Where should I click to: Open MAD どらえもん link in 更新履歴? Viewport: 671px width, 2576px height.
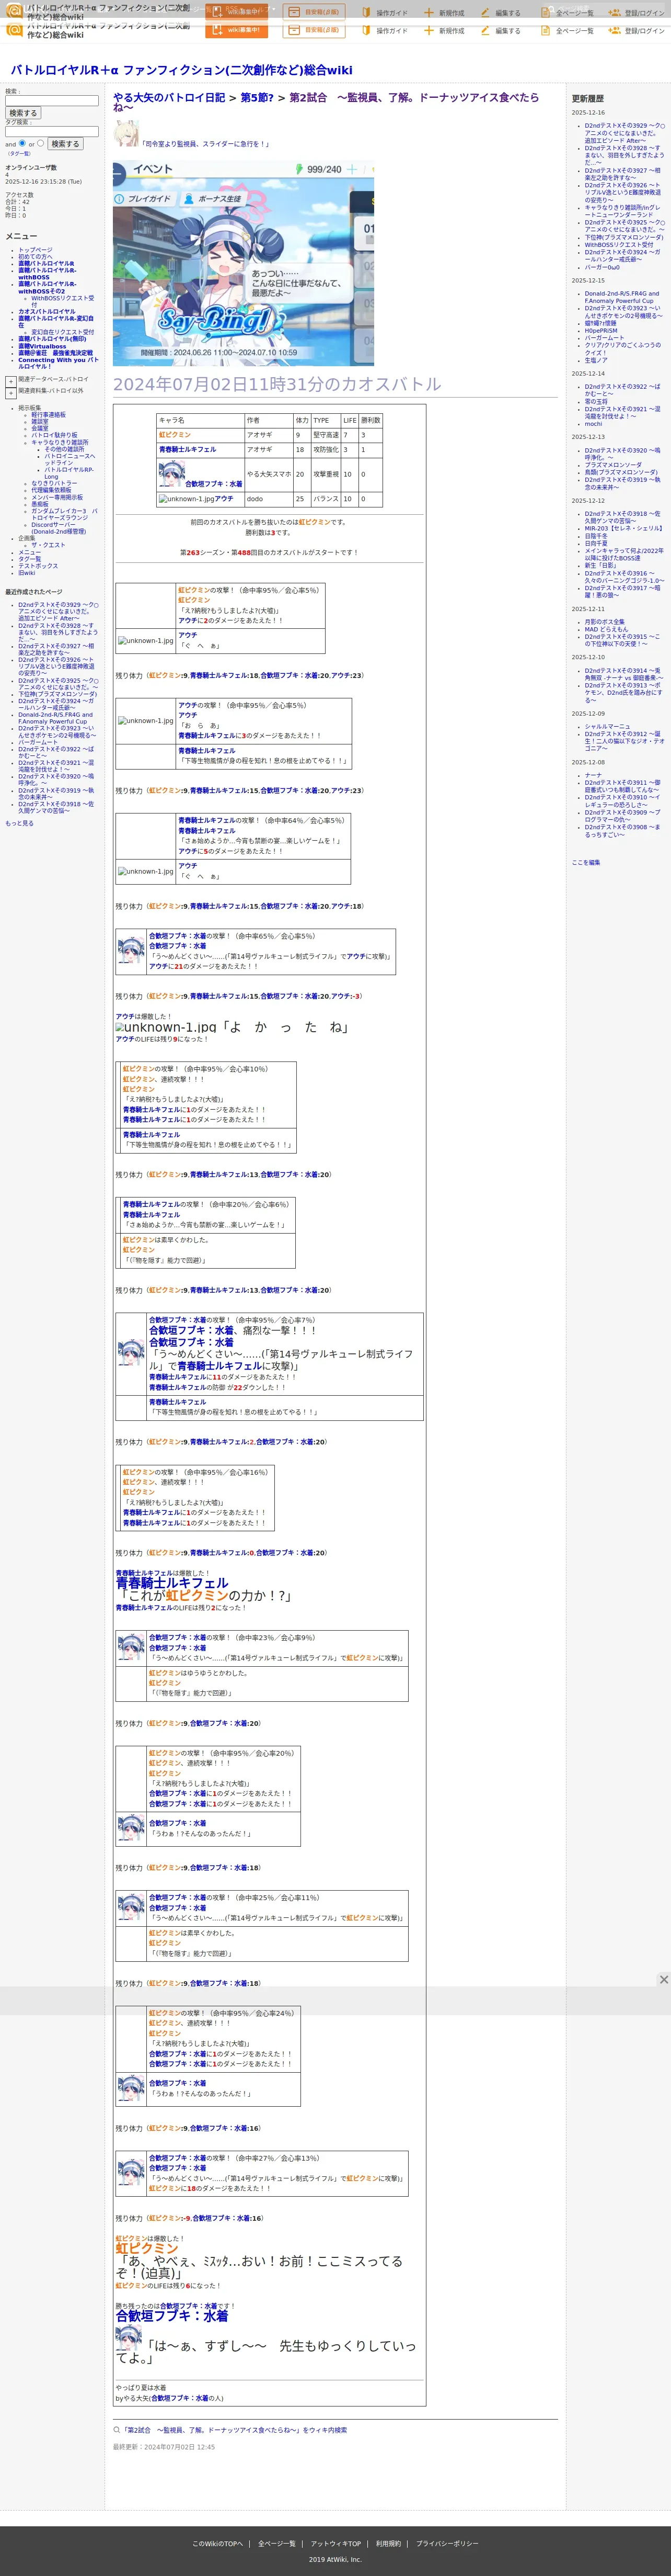(607, 630)
